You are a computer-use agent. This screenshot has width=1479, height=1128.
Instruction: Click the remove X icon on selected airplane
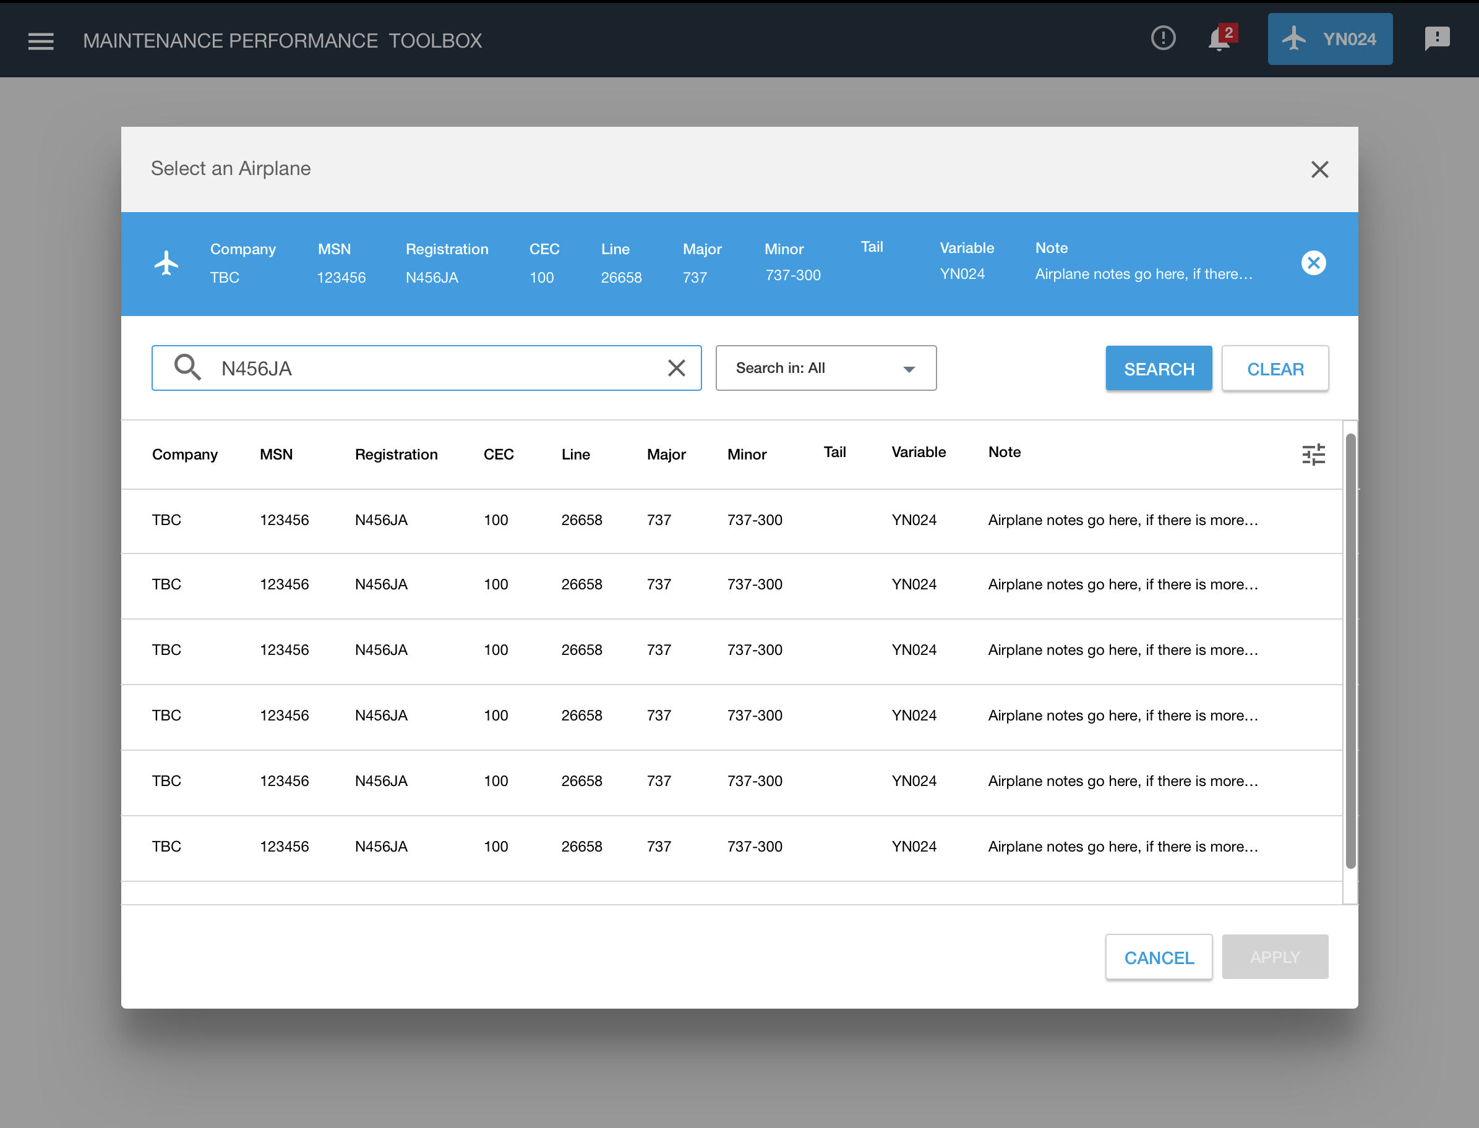[1313, 263]
